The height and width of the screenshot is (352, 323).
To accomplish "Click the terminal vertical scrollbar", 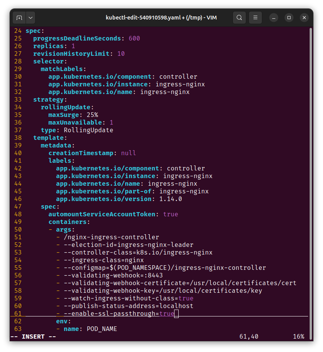I will click(x=311, y=183).
